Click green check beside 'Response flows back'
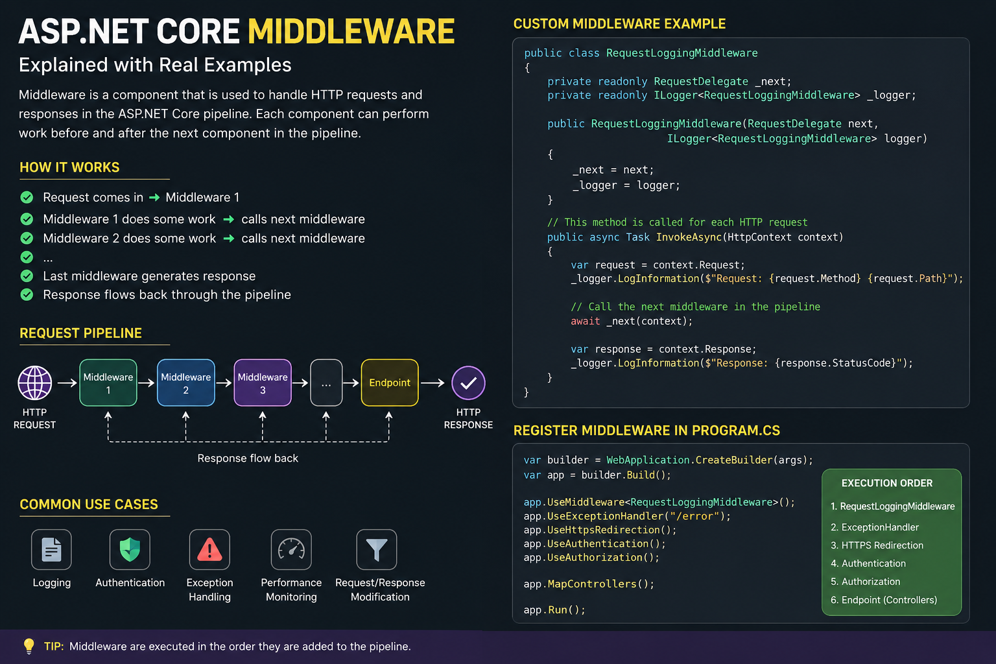 tap(27, 294)
